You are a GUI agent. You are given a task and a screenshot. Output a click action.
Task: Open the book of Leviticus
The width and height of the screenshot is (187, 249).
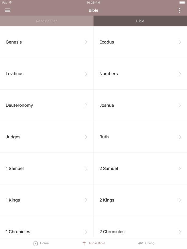pyautogui.click(x=15, y=74)
